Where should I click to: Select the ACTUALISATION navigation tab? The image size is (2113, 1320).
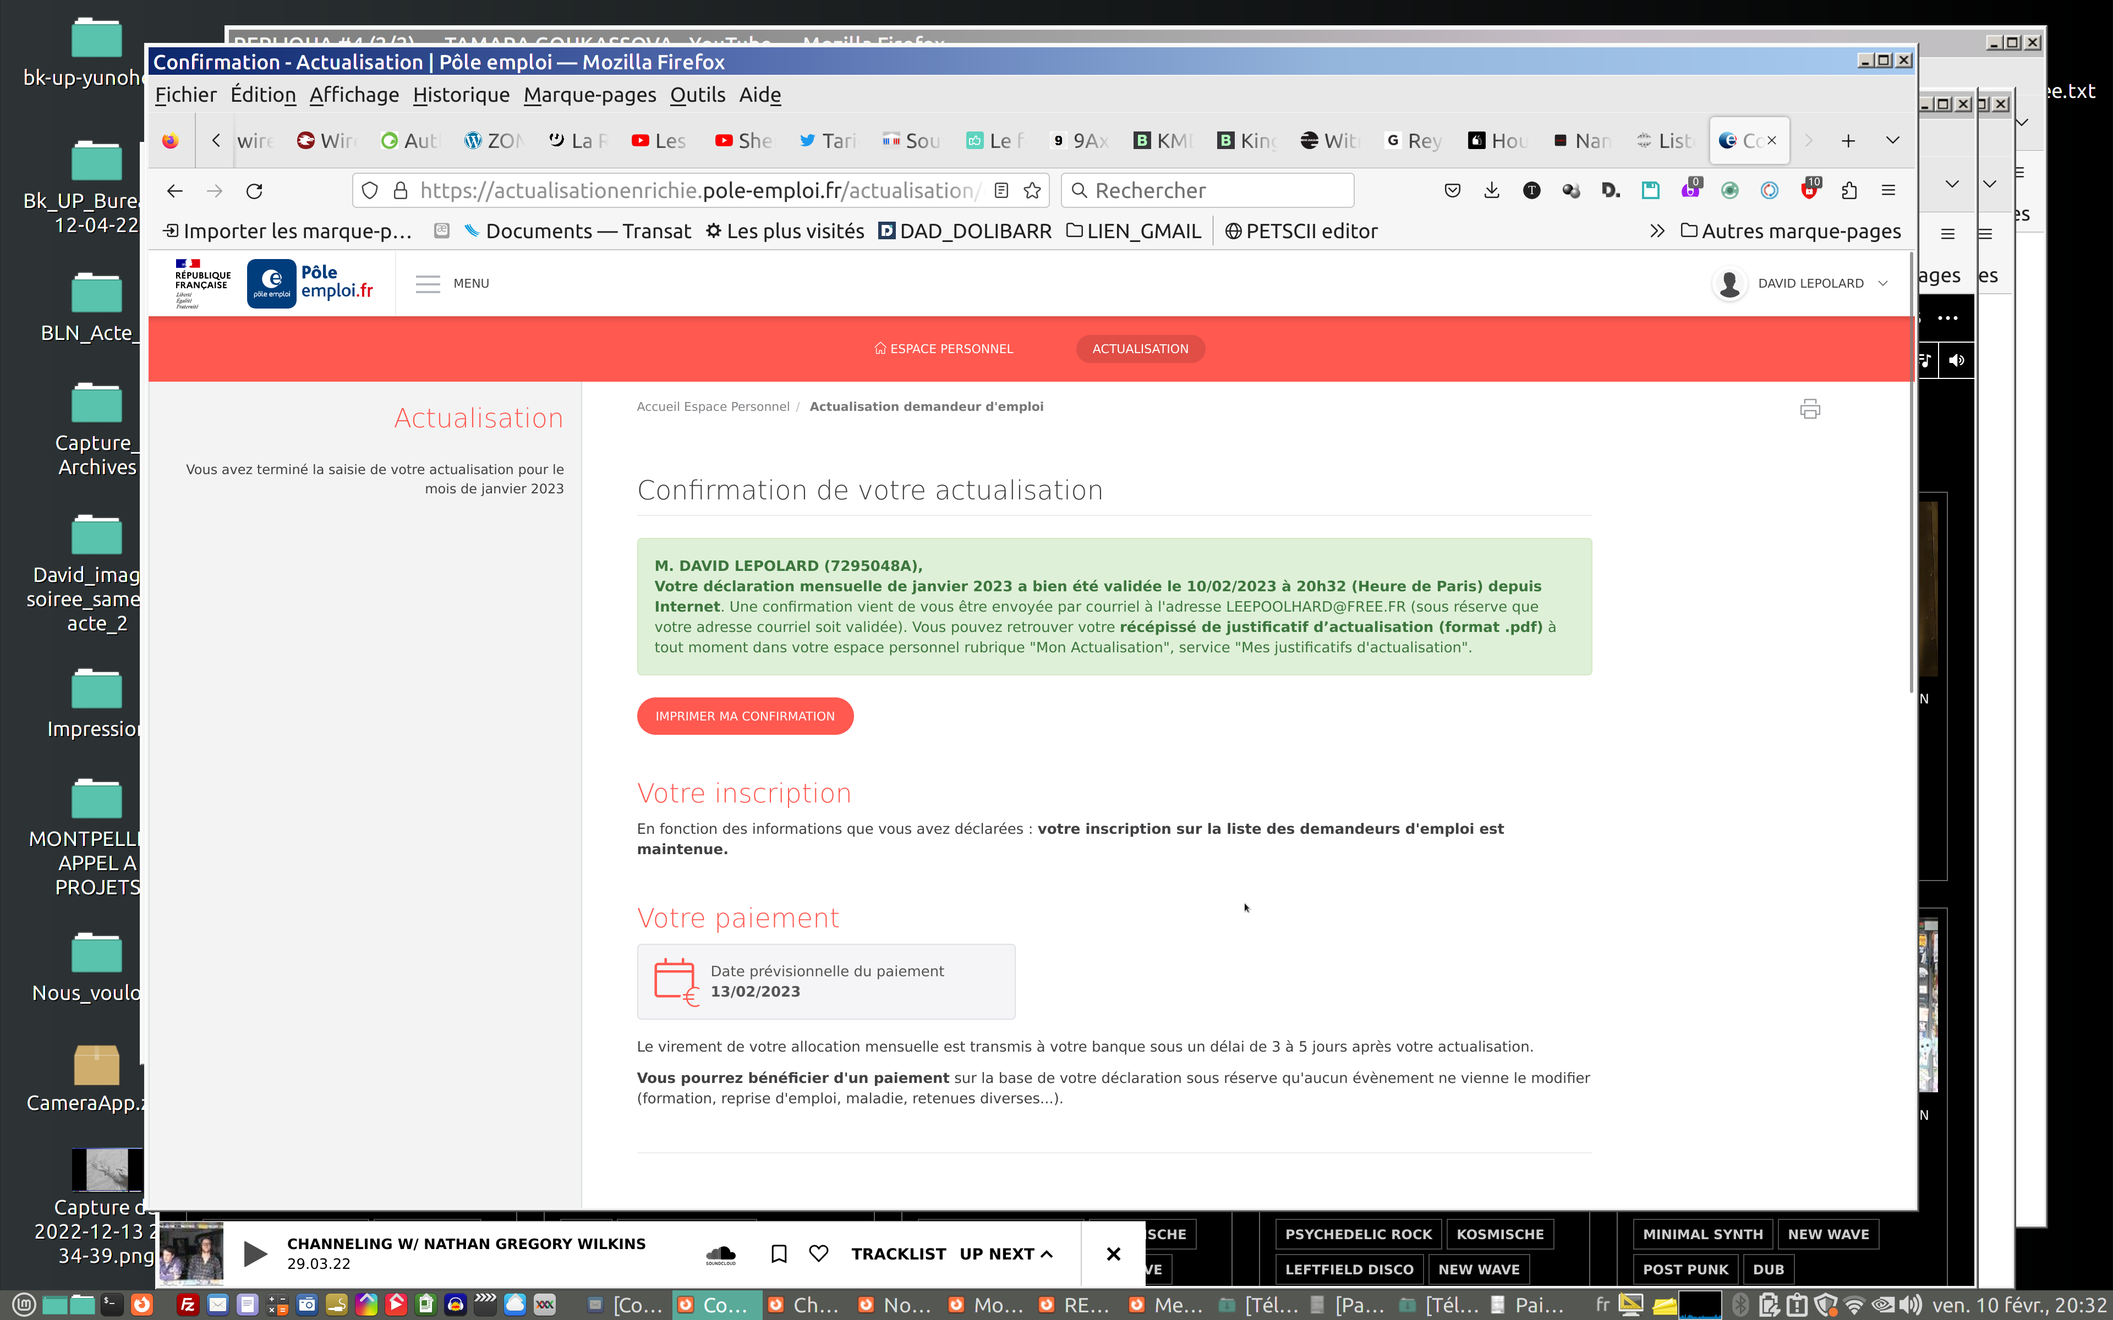(1140, 348)
